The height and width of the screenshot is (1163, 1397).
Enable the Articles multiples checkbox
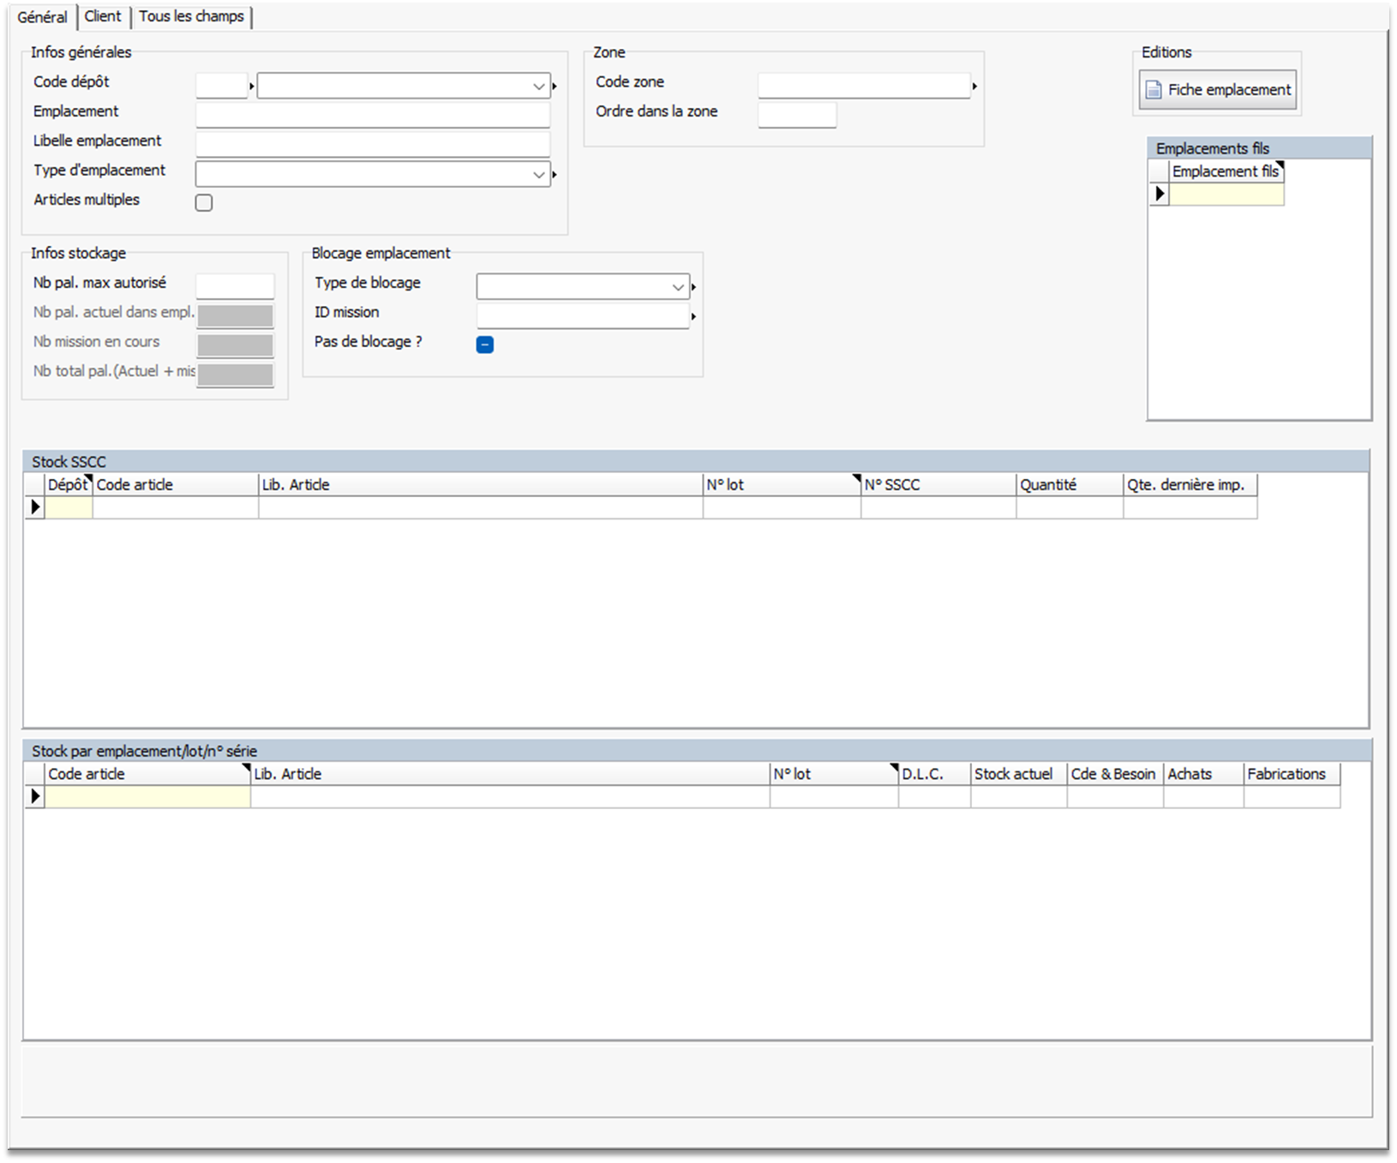(x=204, y=203)
